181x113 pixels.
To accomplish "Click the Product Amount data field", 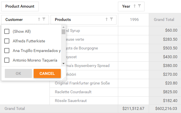I will click(x=20, y=6).
